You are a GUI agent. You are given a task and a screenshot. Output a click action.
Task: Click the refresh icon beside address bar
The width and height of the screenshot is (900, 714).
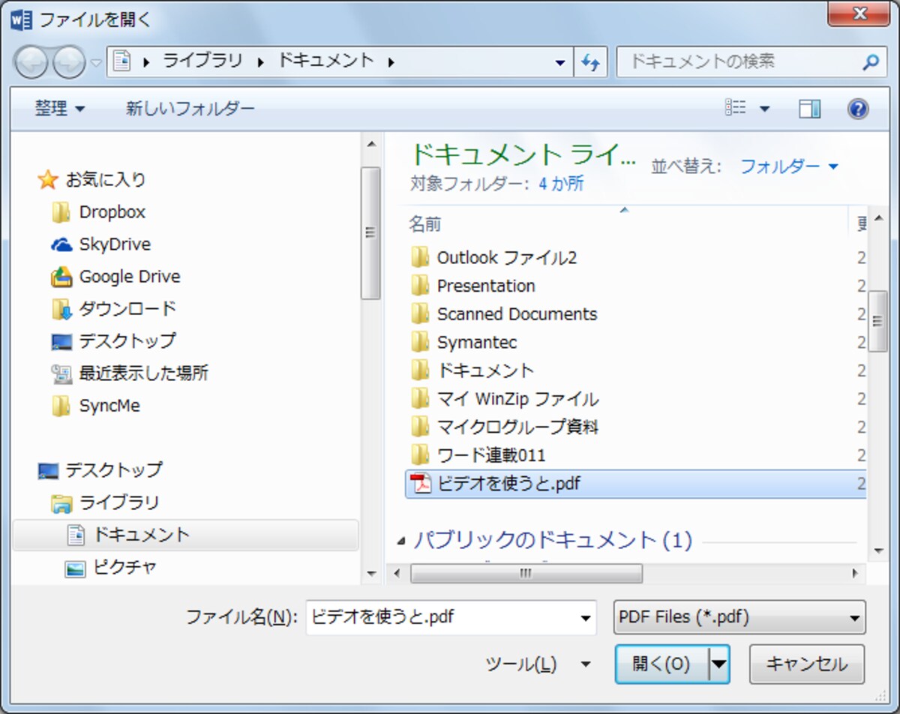591,62
